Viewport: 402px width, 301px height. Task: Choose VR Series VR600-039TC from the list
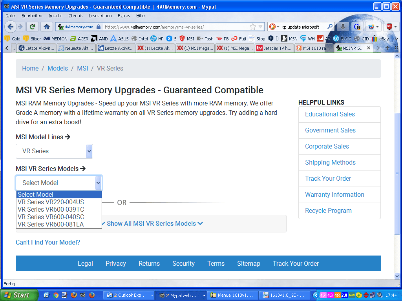(x=59, y=209)
